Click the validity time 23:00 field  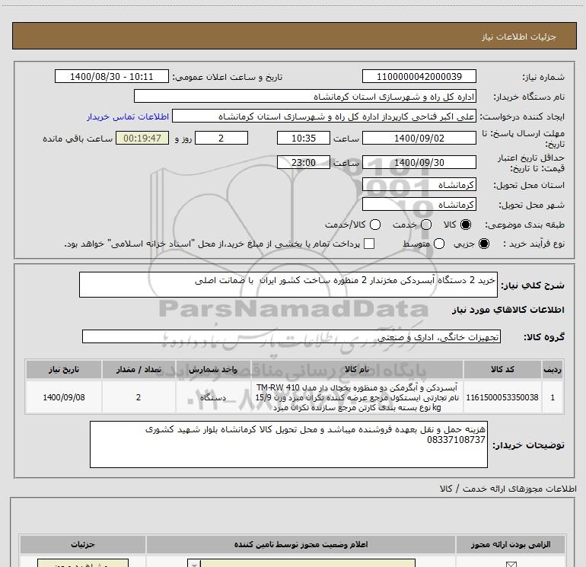(x=304, y=163)
